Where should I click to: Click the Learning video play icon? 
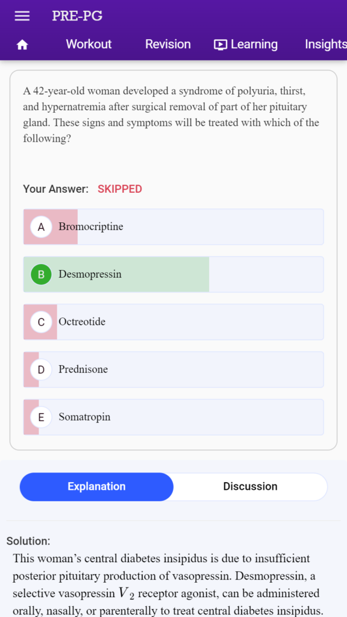click(x=220, y=45)
